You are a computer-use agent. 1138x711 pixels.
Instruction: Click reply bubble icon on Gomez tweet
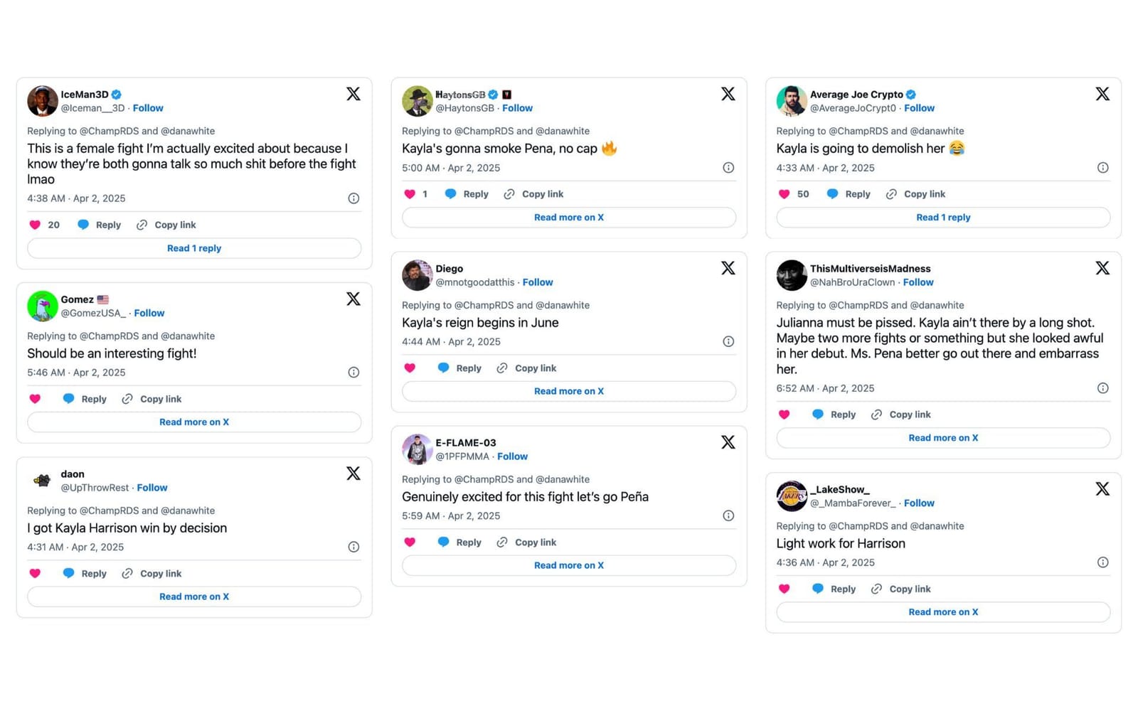68,399
